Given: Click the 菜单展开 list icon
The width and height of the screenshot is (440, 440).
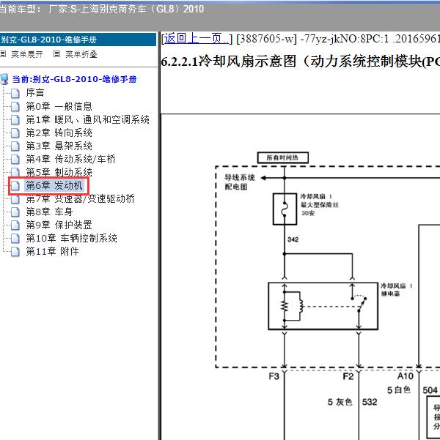Looking at the screenshot, I should point(3,54).
